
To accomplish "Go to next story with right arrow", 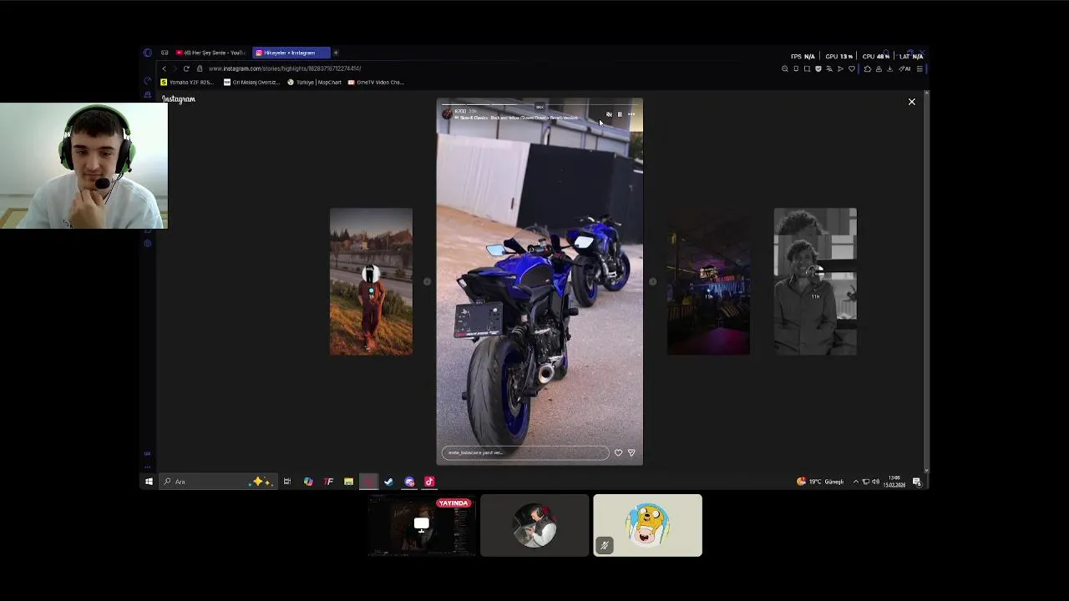I will [653, 282].
